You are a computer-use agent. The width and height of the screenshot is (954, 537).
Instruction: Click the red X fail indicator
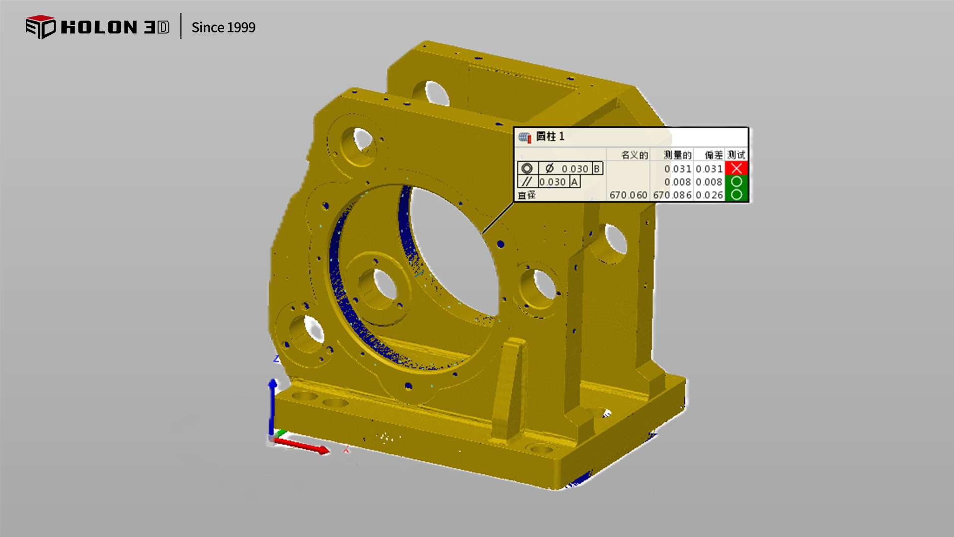pos(736,169)
